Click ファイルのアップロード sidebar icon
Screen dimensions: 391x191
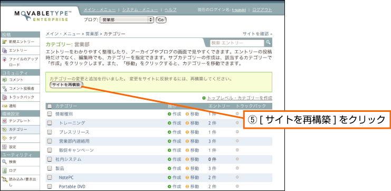pos(4,59)
